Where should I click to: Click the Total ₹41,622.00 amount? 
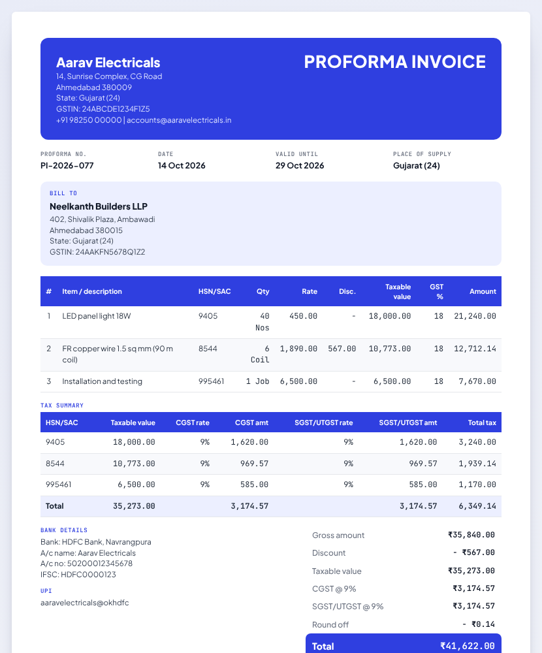click(468, 646)
